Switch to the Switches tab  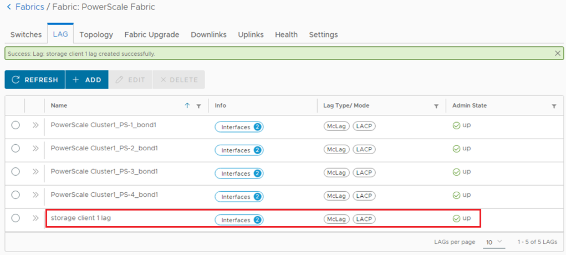[x=26, y=34]
